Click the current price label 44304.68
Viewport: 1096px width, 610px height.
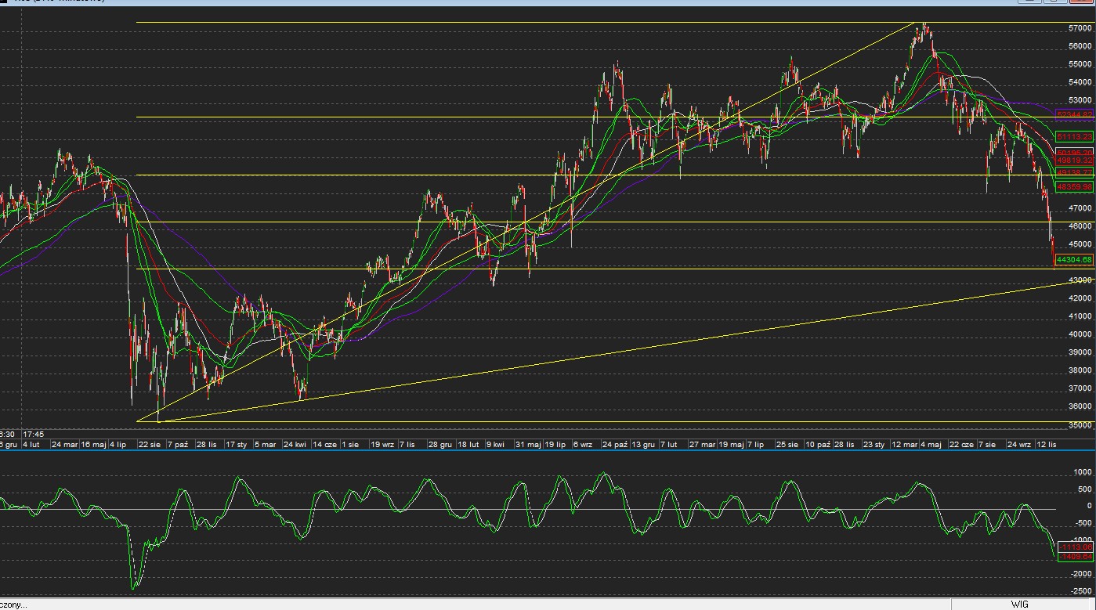pyautogui.click(x=1074, y=260)
